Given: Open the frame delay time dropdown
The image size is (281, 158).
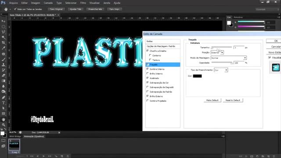Looking at the screenshot, I should [15, 152].
